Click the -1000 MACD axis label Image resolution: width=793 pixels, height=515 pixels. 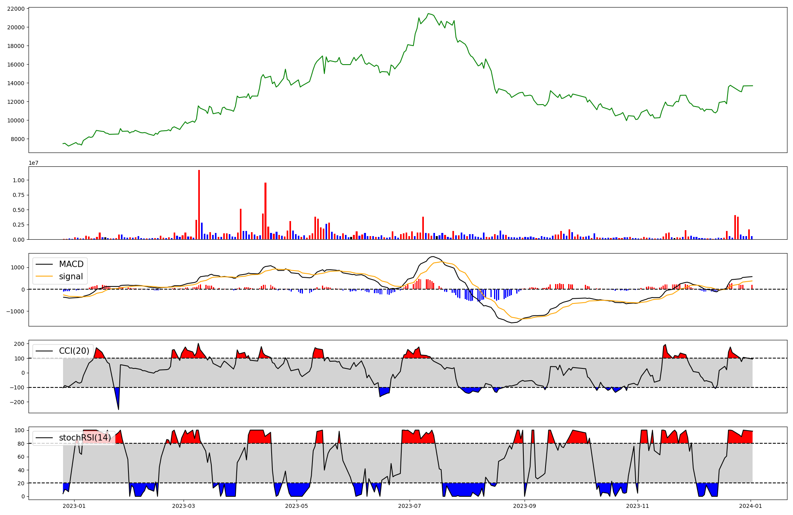click(15, 311)
